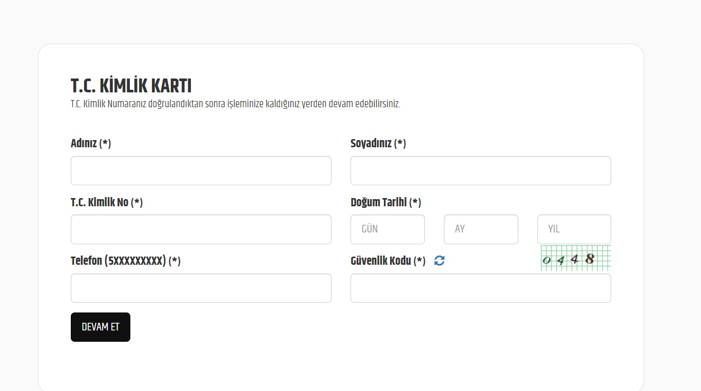Select the Adınız (*) label

[91, 144]
